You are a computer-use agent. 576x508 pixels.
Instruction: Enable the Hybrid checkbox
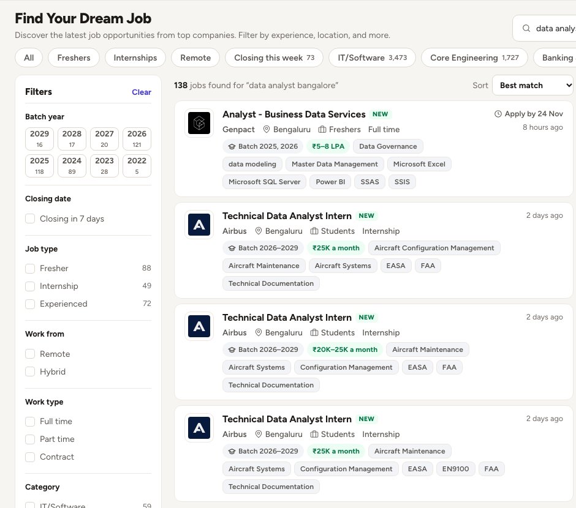click(x=30, y=372)
